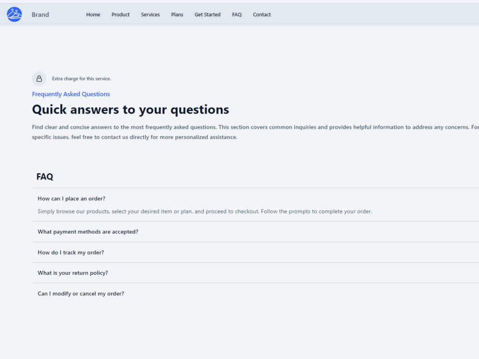Click the 'Frequently Asked Questions' subtitle
The height and width of the screenshot is (359, 479).
[71, 94]
